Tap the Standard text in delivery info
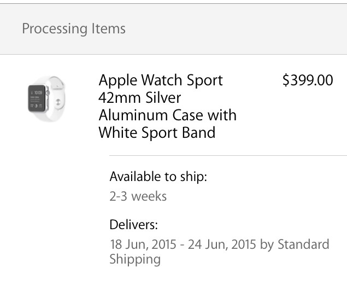 tap(303, 244)
